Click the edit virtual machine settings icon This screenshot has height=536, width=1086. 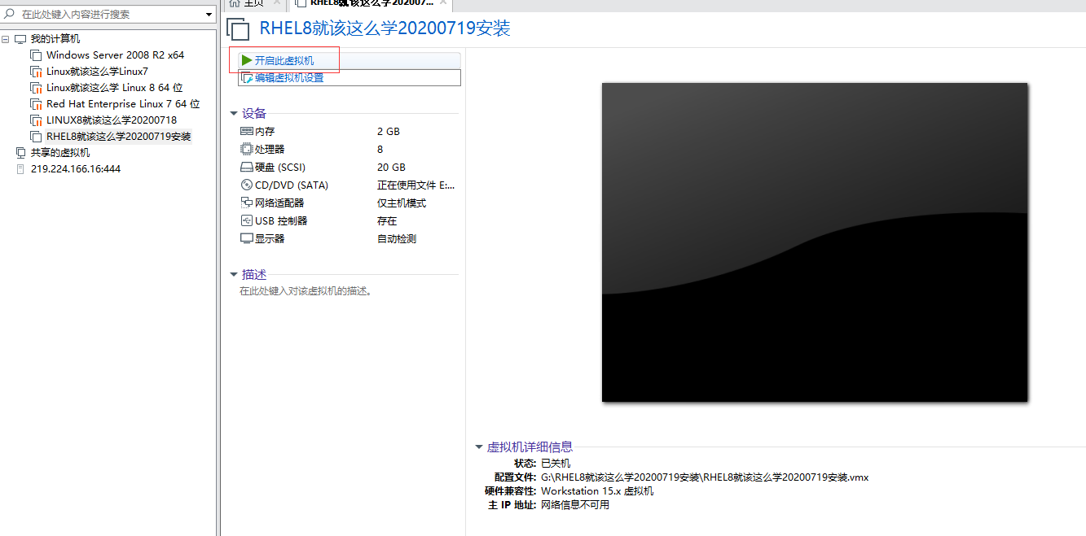(247, 78)
